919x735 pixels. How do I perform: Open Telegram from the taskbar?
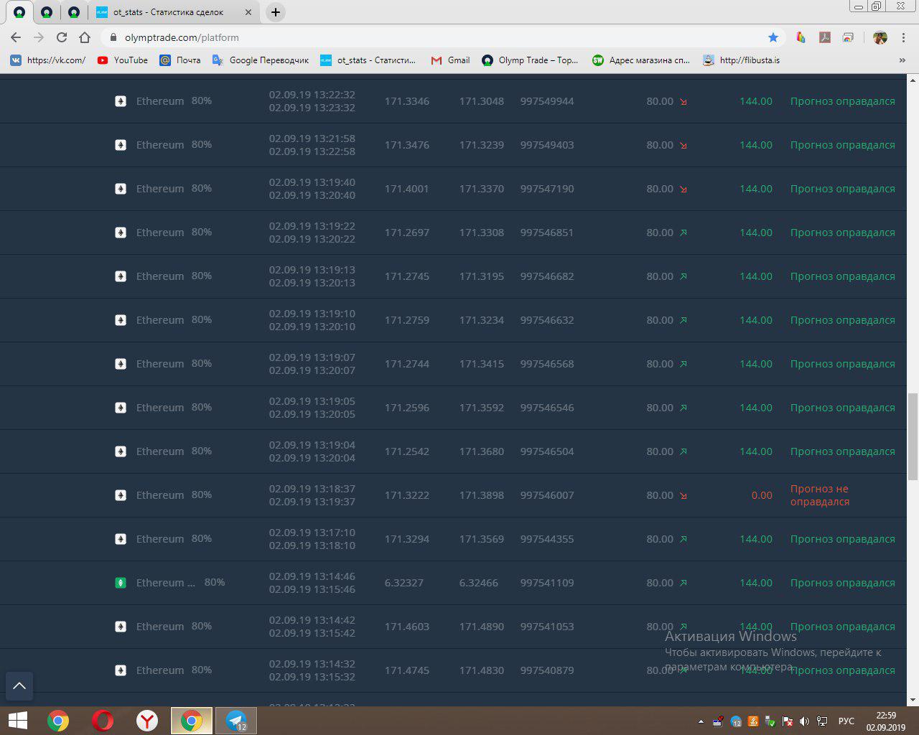click(236, 721)
